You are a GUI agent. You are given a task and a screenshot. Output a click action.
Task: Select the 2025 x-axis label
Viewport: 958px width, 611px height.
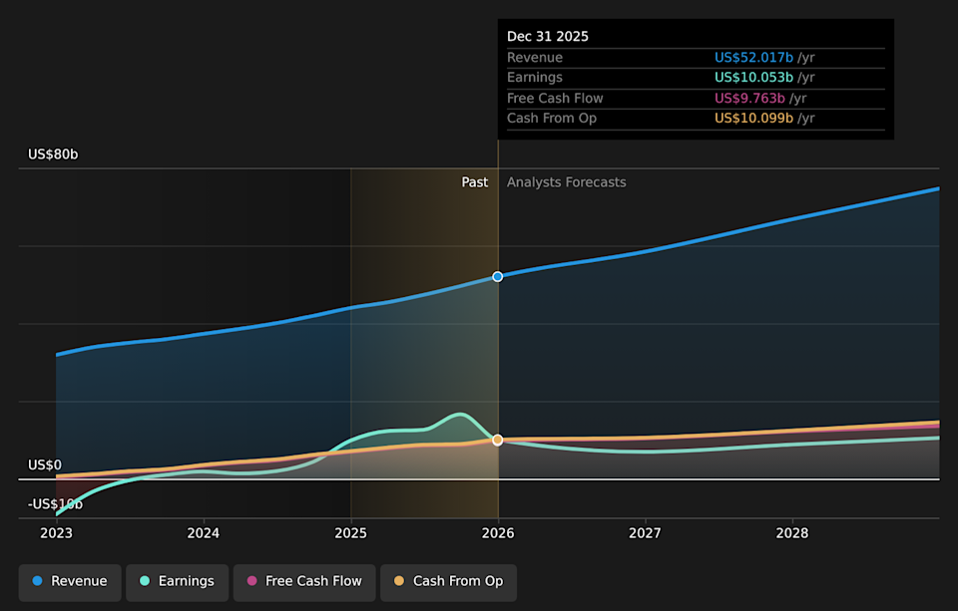350,533
